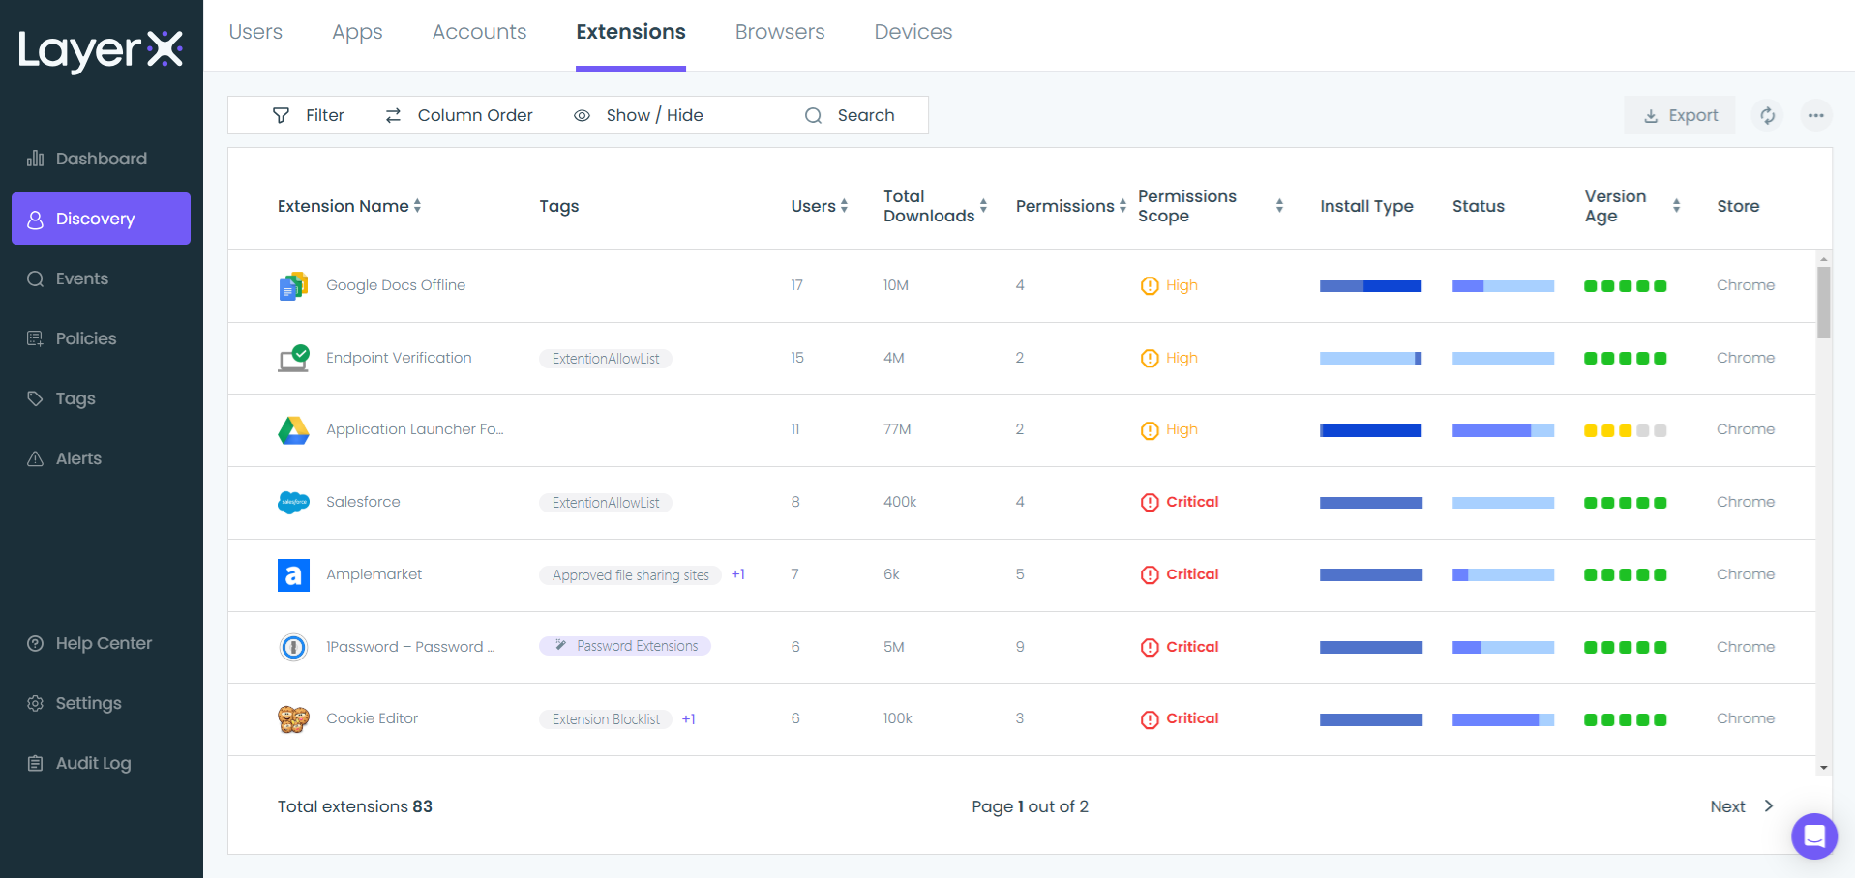Open the Show / Hide columns menu
The width and height of the screenshot is (1855, 878).
pos(639,115)
